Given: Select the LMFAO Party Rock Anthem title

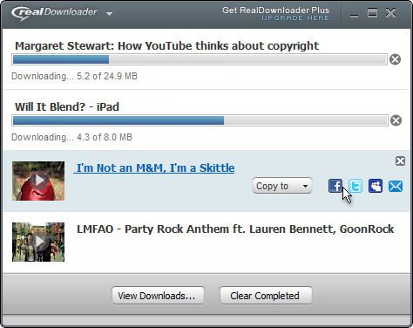Looking at the screenshot, I should click(235, 229).
